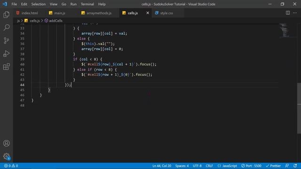
Task: Open the Edit menu
Action: point(24,4)
